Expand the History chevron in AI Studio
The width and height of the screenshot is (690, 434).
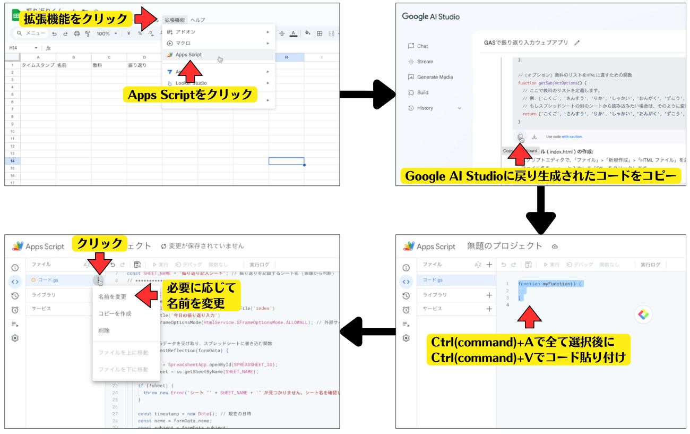459,108
